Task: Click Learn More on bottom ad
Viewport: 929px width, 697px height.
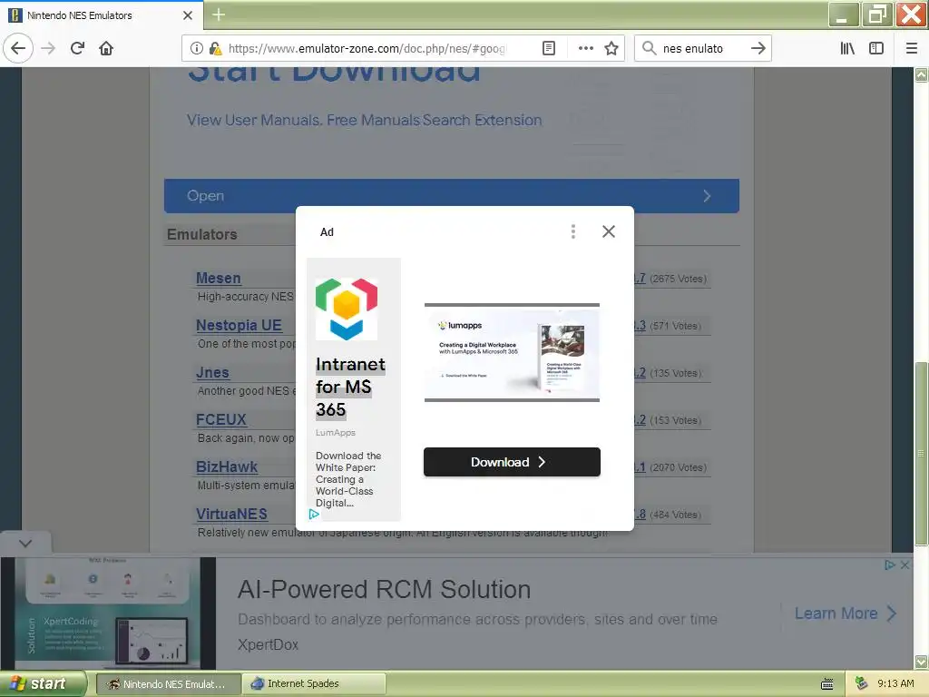Action: pos(846,614)
